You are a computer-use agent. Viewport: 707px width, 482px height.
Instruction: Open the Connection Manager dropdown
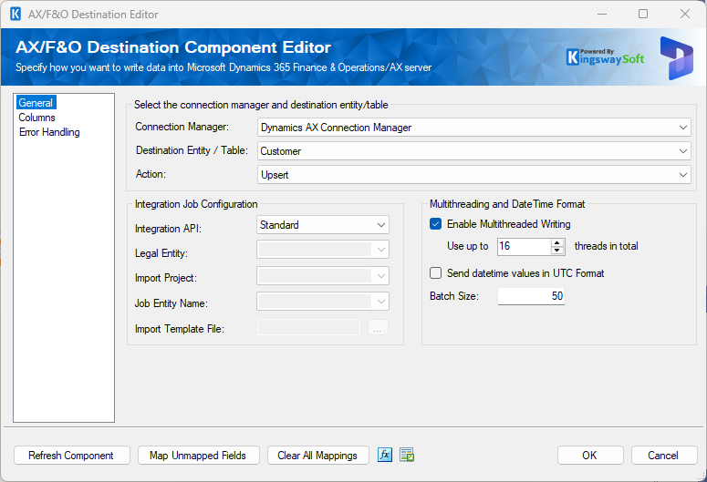[x=473, y=128]
